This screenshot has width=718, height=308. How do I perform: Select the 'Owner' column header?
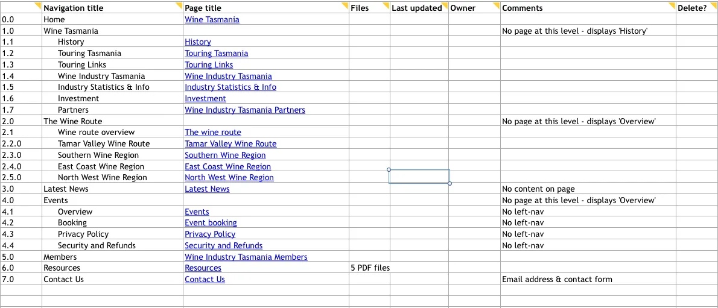474,8
